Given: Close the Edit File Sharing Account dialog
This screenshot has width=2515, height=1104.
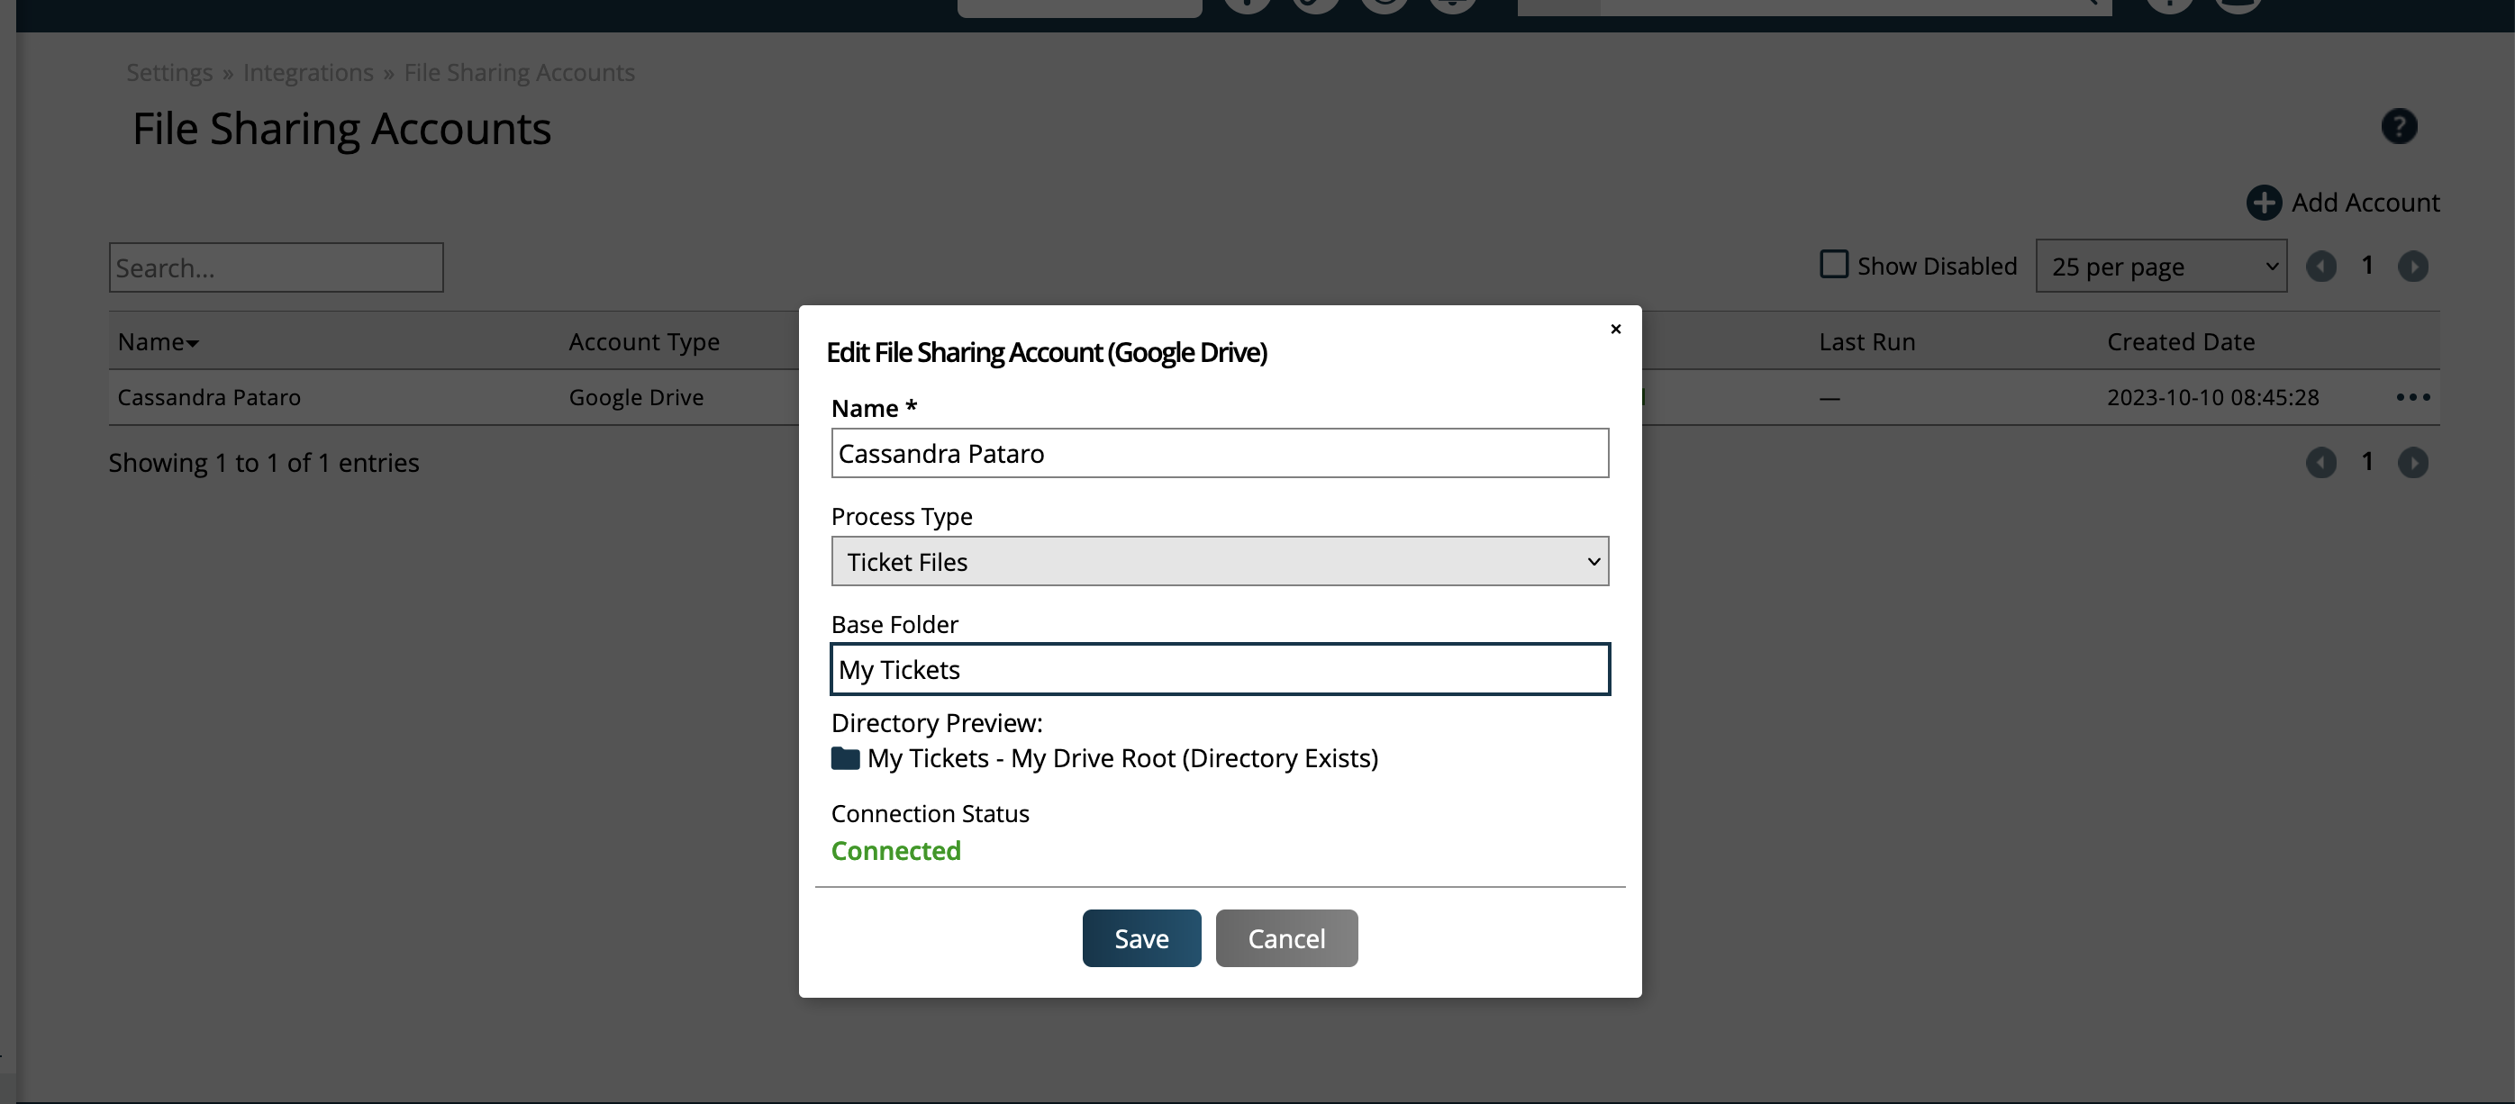Looking at the screenshot, I should click(x=1616, y=329).
